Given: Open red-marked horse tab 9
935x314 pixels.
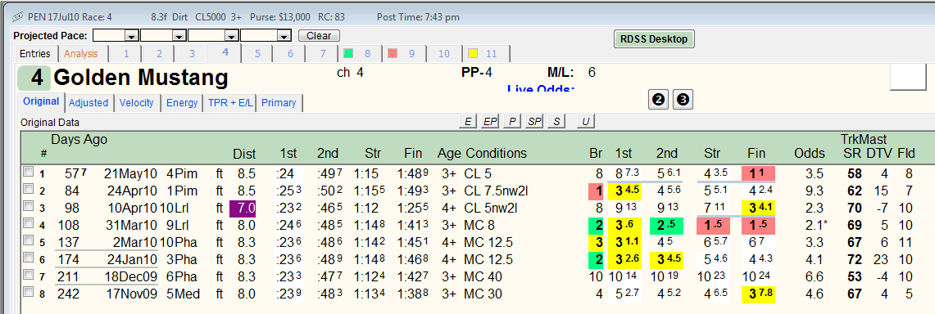Looking at the screenshot, I should (x=404, y=53).
